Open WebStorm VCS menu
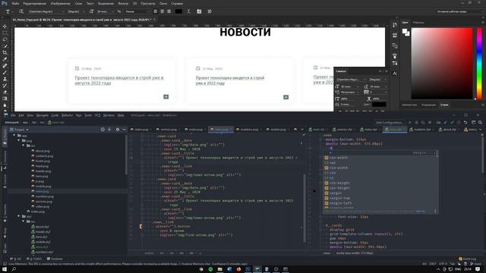The height and width of the screenshot is (273, 486). [97, 115]
